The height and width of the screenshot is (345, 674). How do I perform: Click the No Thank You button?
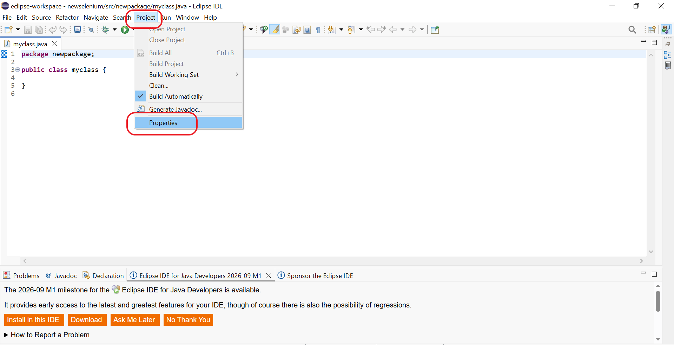point(188,320)
